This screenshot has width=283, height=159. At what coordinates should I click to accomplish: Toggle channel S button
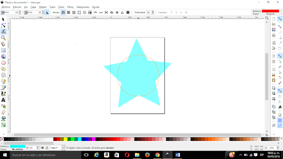(x=176, y=12)
